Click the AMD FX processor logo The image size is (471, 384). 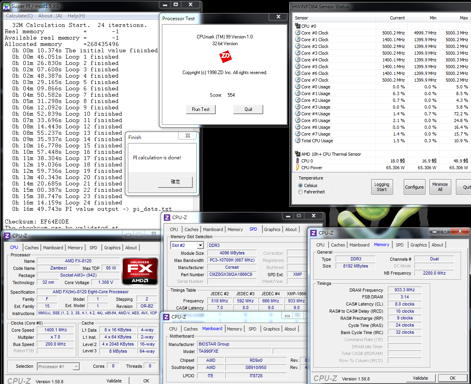pos(140,271)
